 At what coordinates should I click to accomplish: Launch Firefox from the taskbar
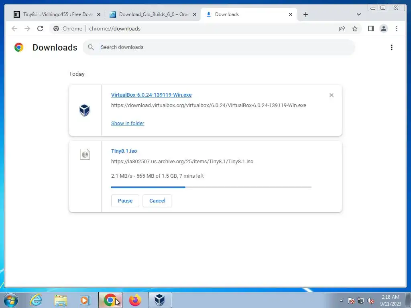point(135,300)
